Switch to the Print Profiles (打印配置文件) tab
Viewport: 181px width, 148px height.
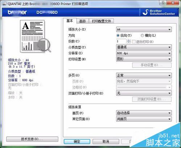[101, 21]
